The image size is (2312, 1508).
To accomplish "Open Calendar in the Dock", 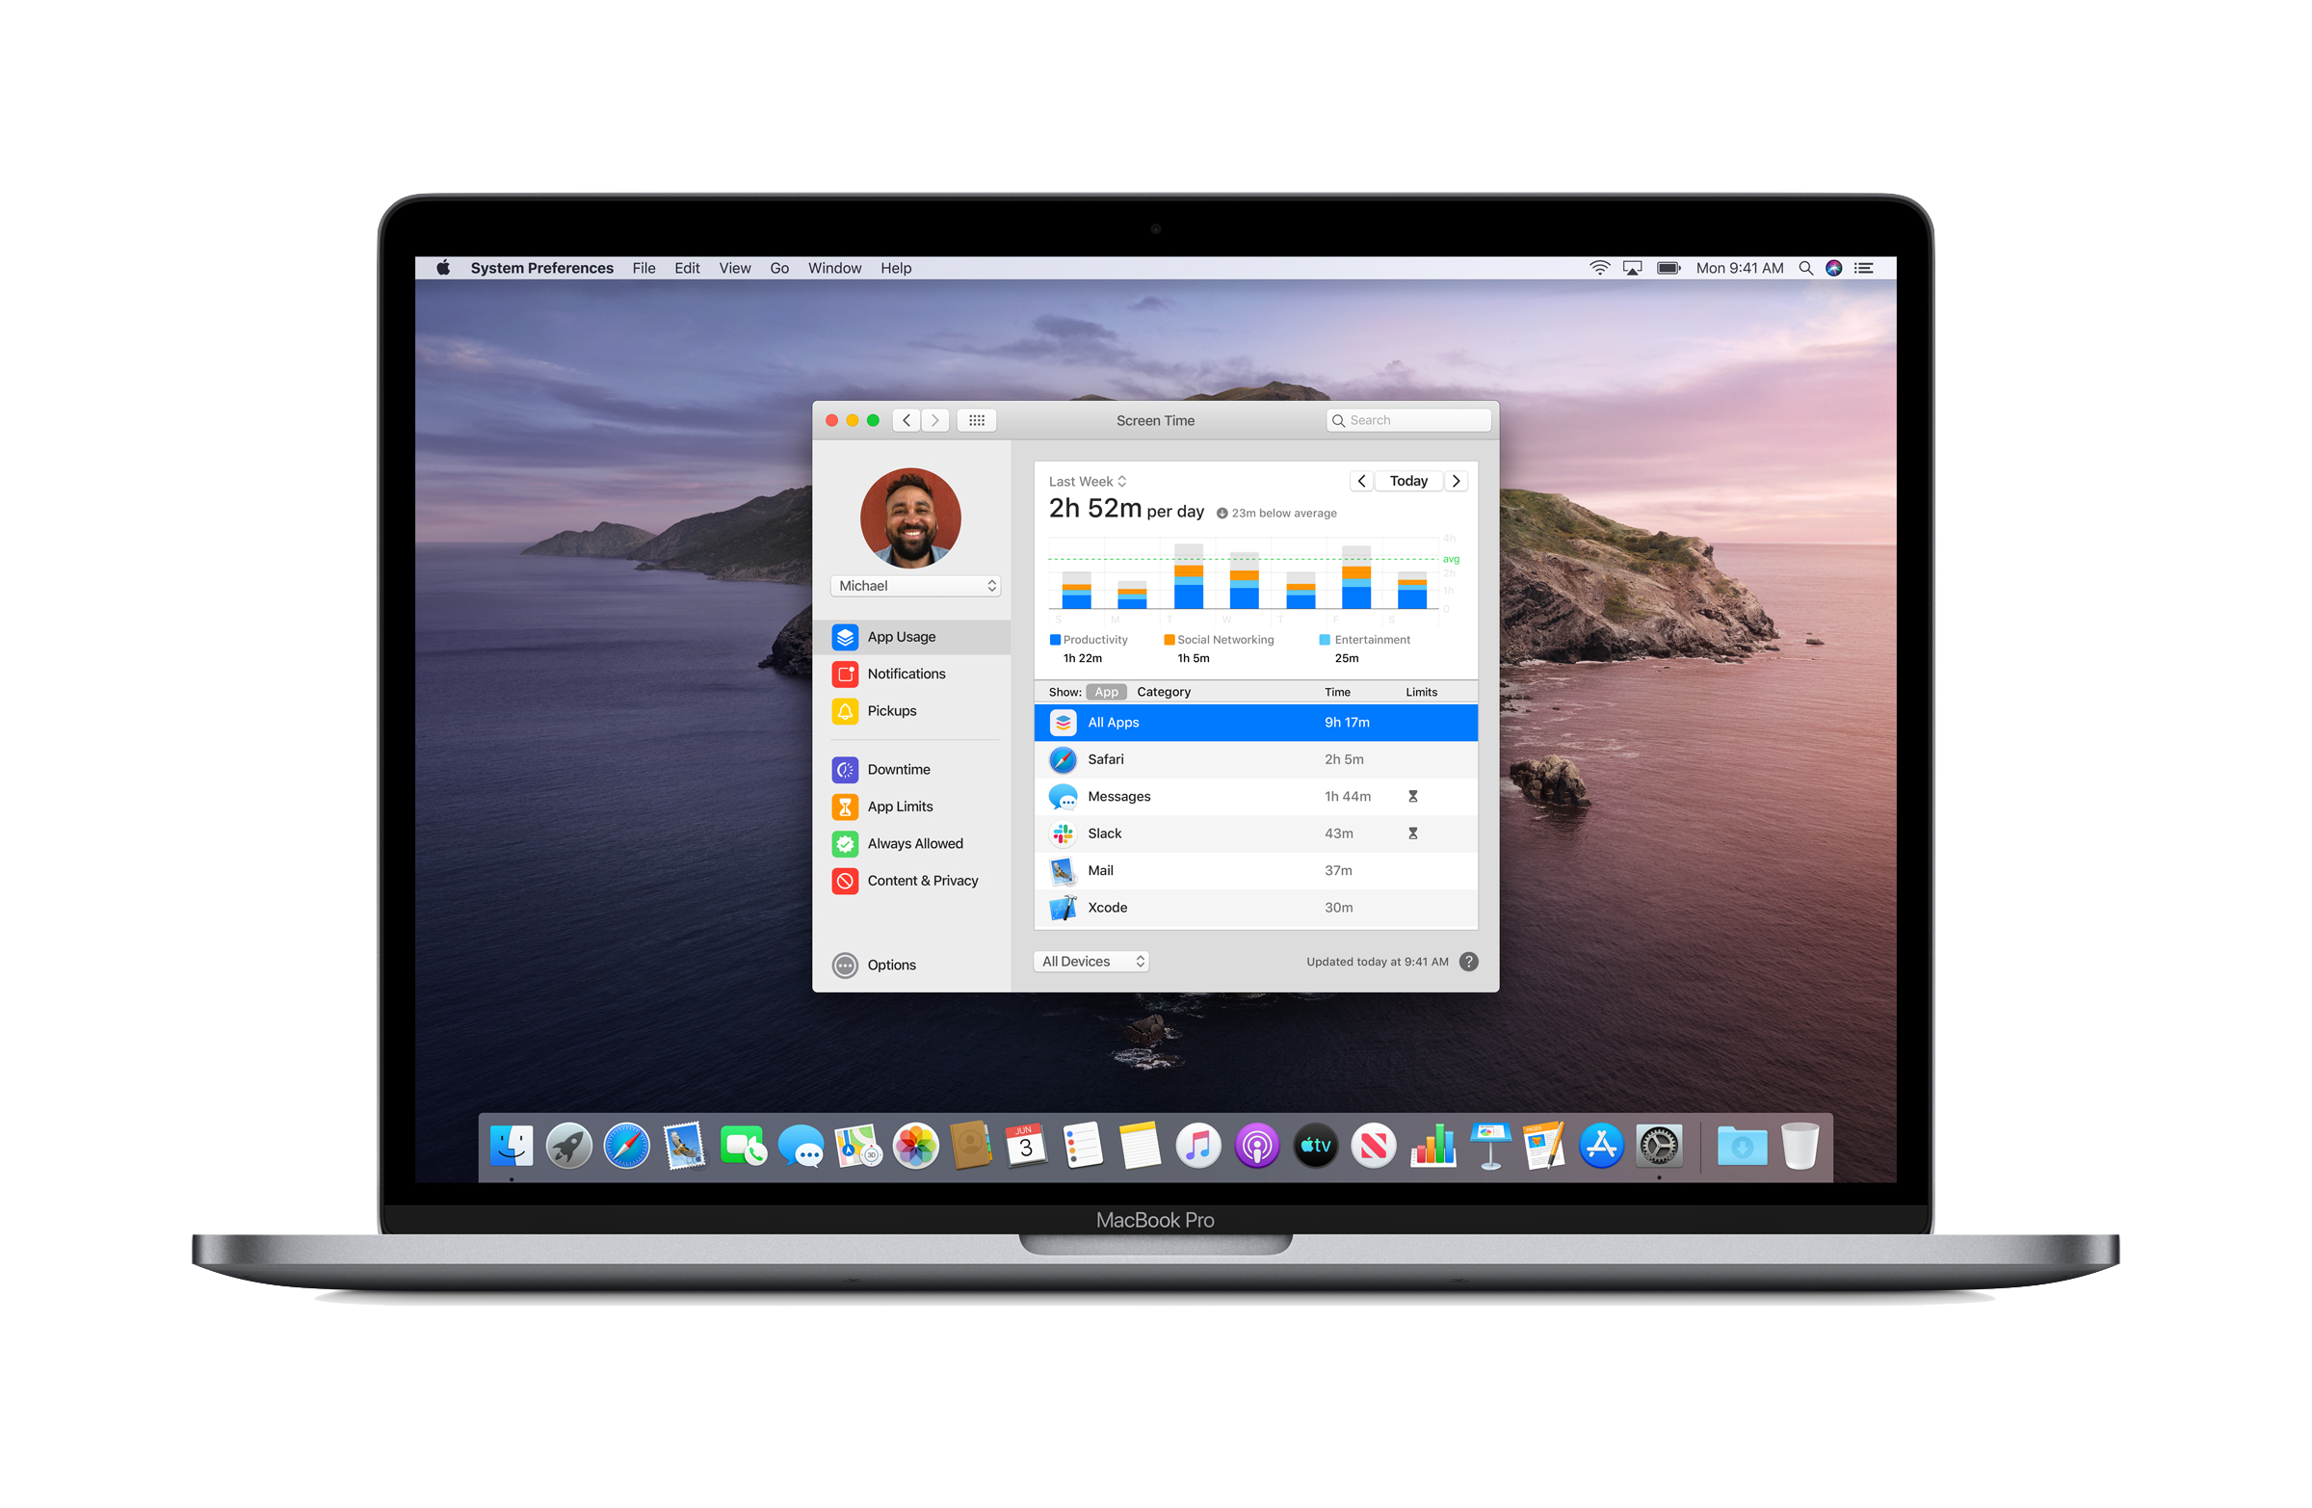I will pyautogui.click(x=1026, y=1147).
